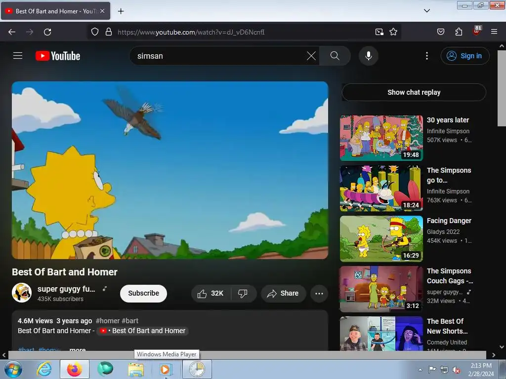Viewport: 506px width, 379px height.
Task: Open Windows Start menu
Action: [x=13, y=369]
